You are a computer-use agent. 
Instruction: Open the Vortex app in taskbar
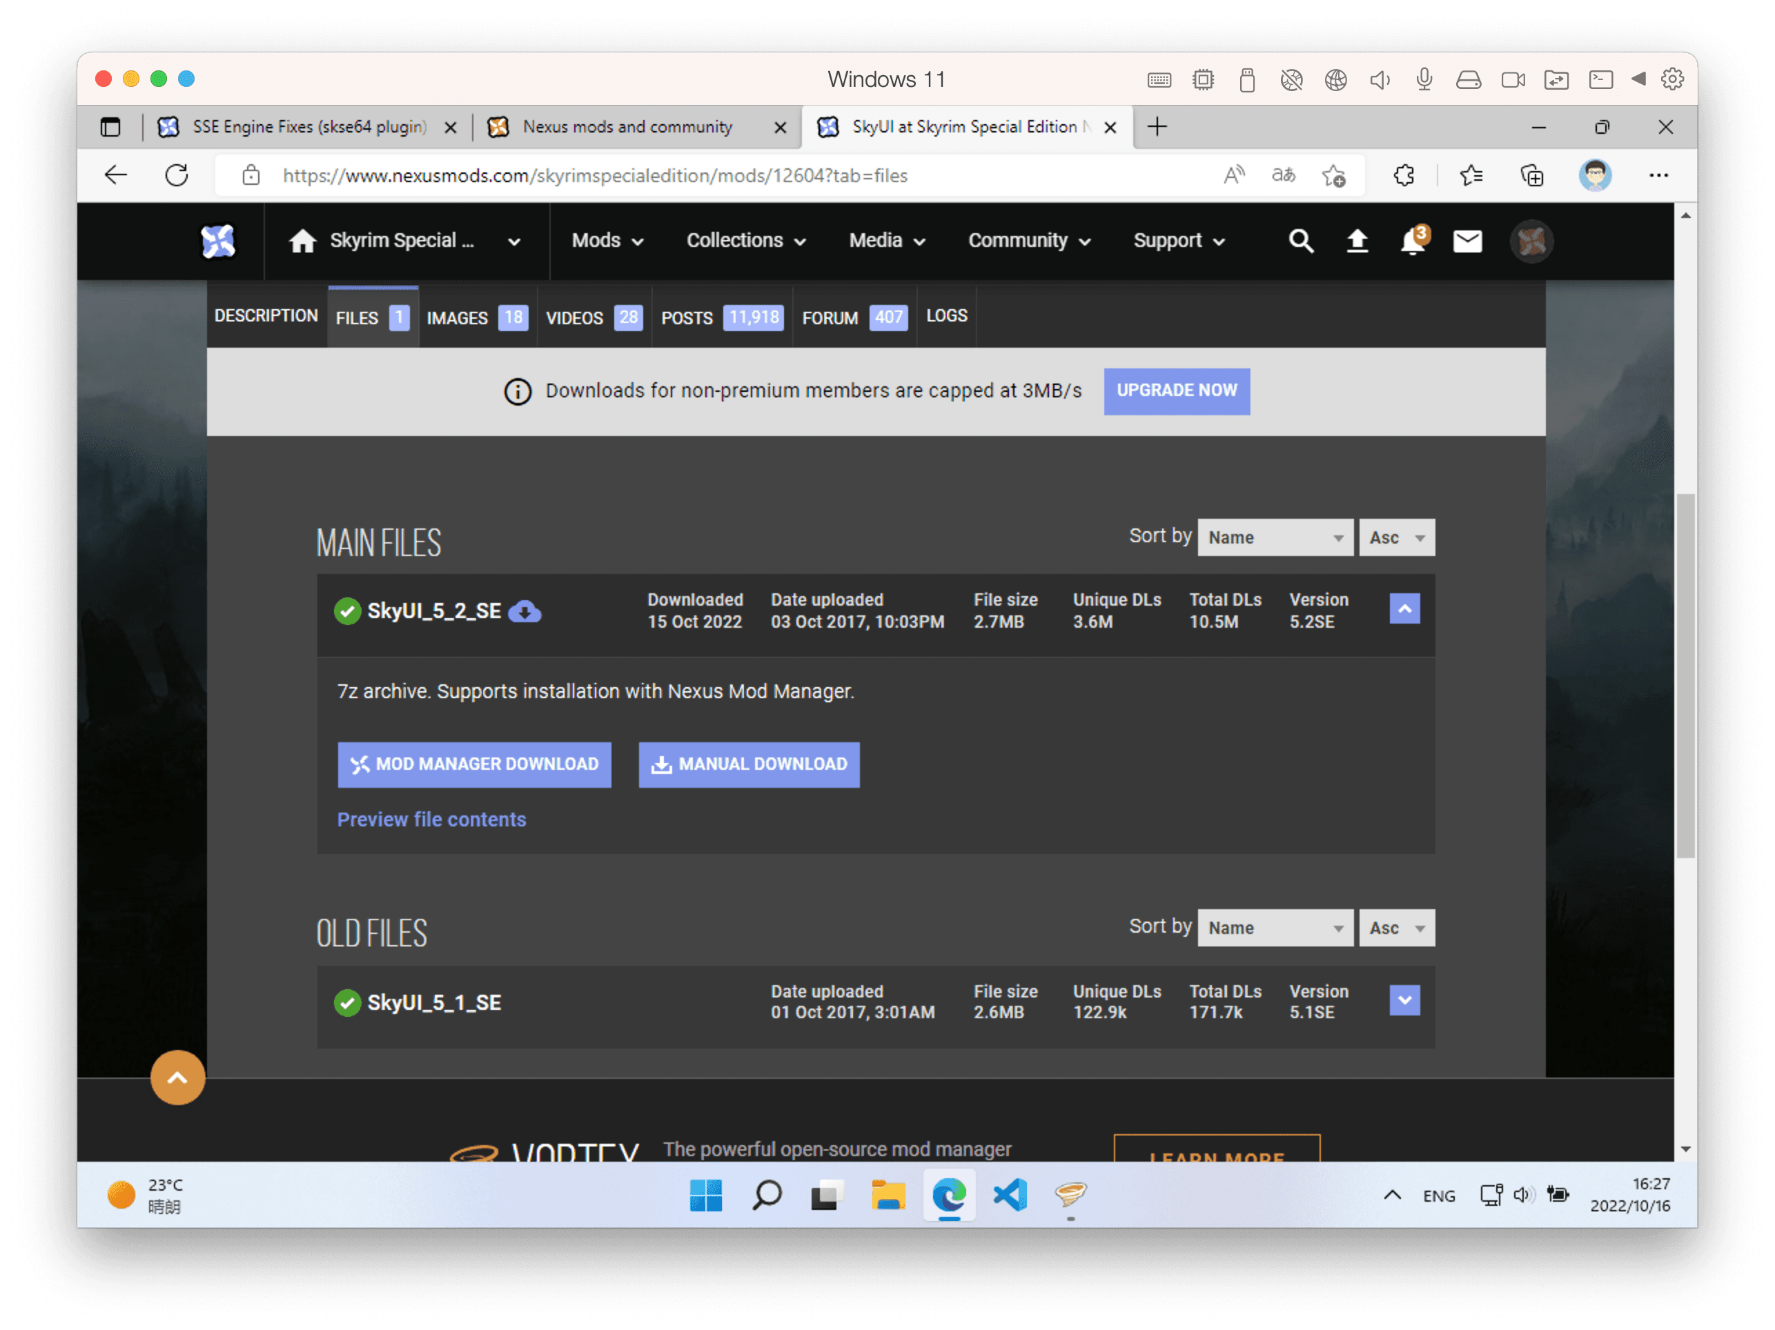1070,1194
